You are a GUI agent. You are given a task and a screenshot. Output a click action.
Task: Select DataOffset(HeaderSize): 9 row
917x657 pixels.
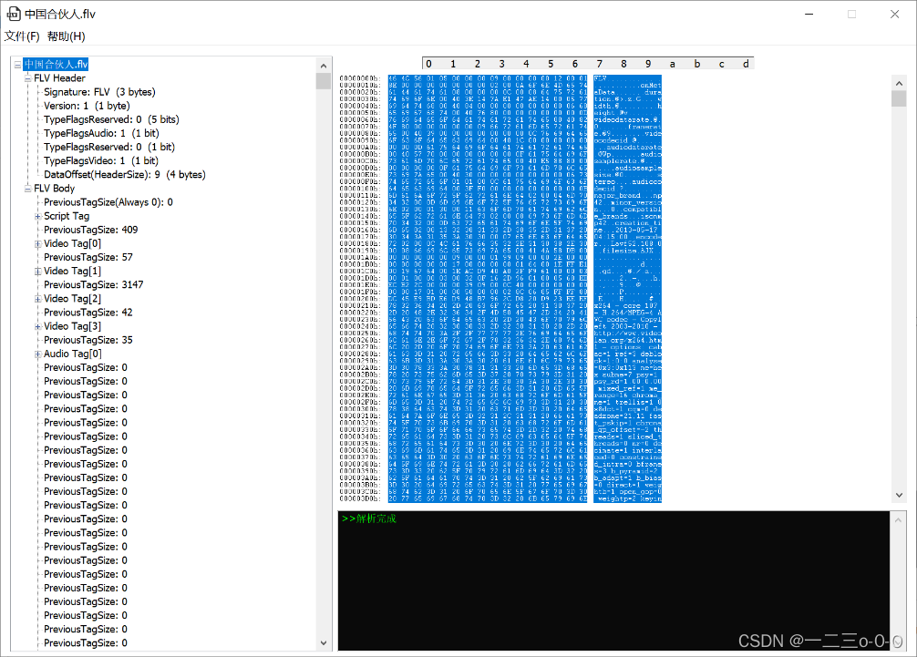point(125,174)
